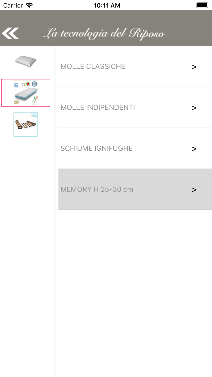Tap the Wi-Fi icon in the status bar
Image resolution: width=212 pixels, height=377 pixels.
coord(29,5)
